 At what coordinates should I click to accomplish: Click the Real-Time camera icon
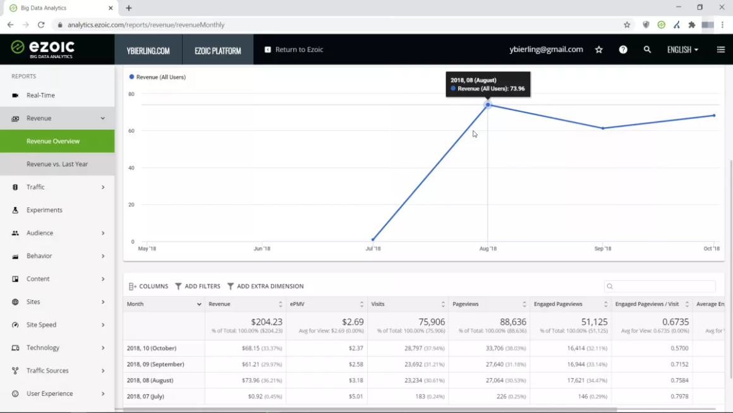click(15, 96)
